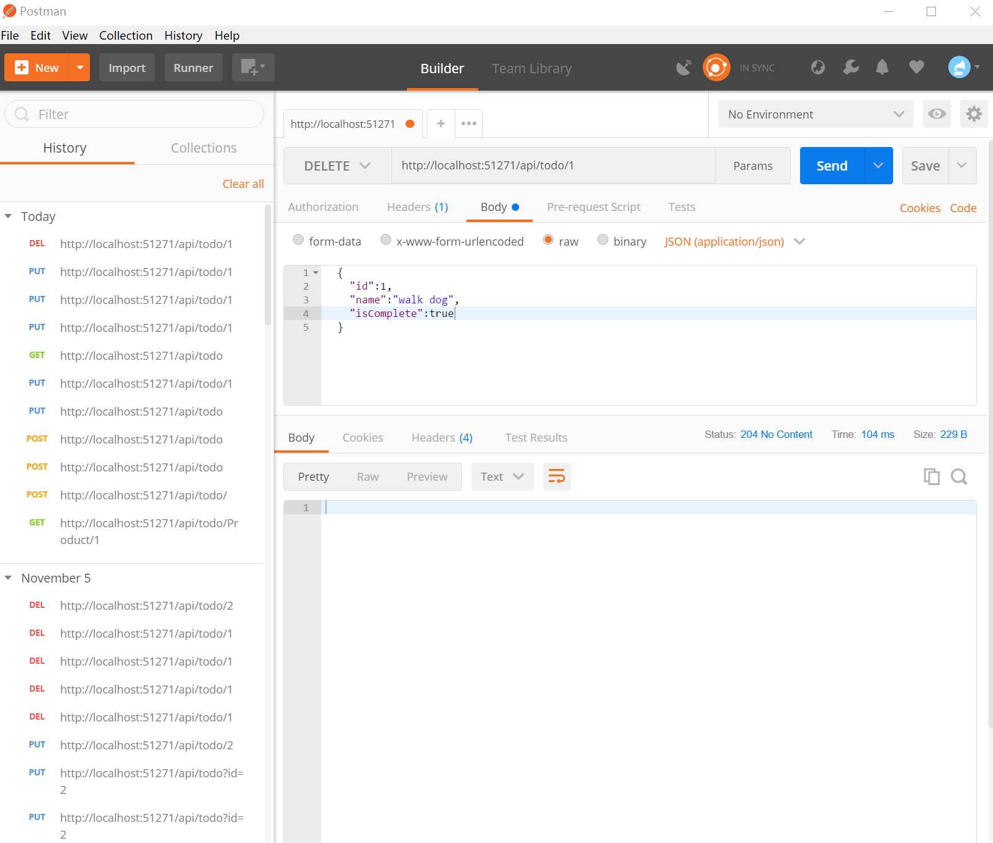
Task: Open the New button dropdown arrow
Action: [x=80, y=68]
